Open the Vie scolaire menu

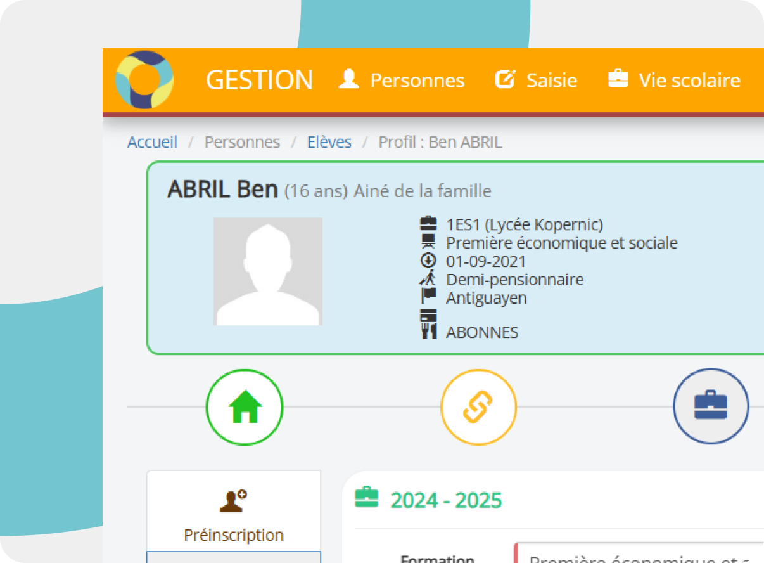tap(674, 81)
